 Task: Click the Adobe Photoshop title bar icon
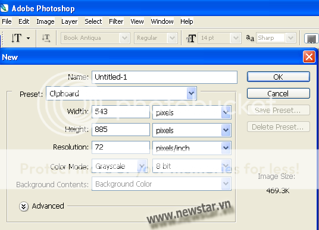pos(4,8)
